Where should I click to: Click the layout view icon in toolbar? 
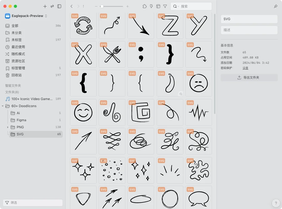tap(158, 6)
